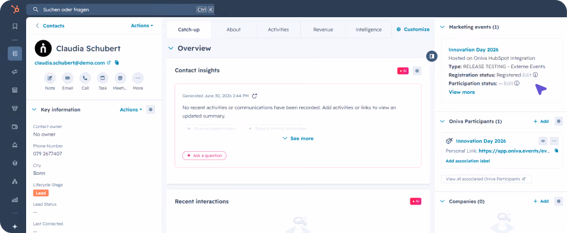This screenshot has height=233, width=567.
Task: Open Innovation Day 2026 in Oniva Participants
Action: tap(481, 141)
